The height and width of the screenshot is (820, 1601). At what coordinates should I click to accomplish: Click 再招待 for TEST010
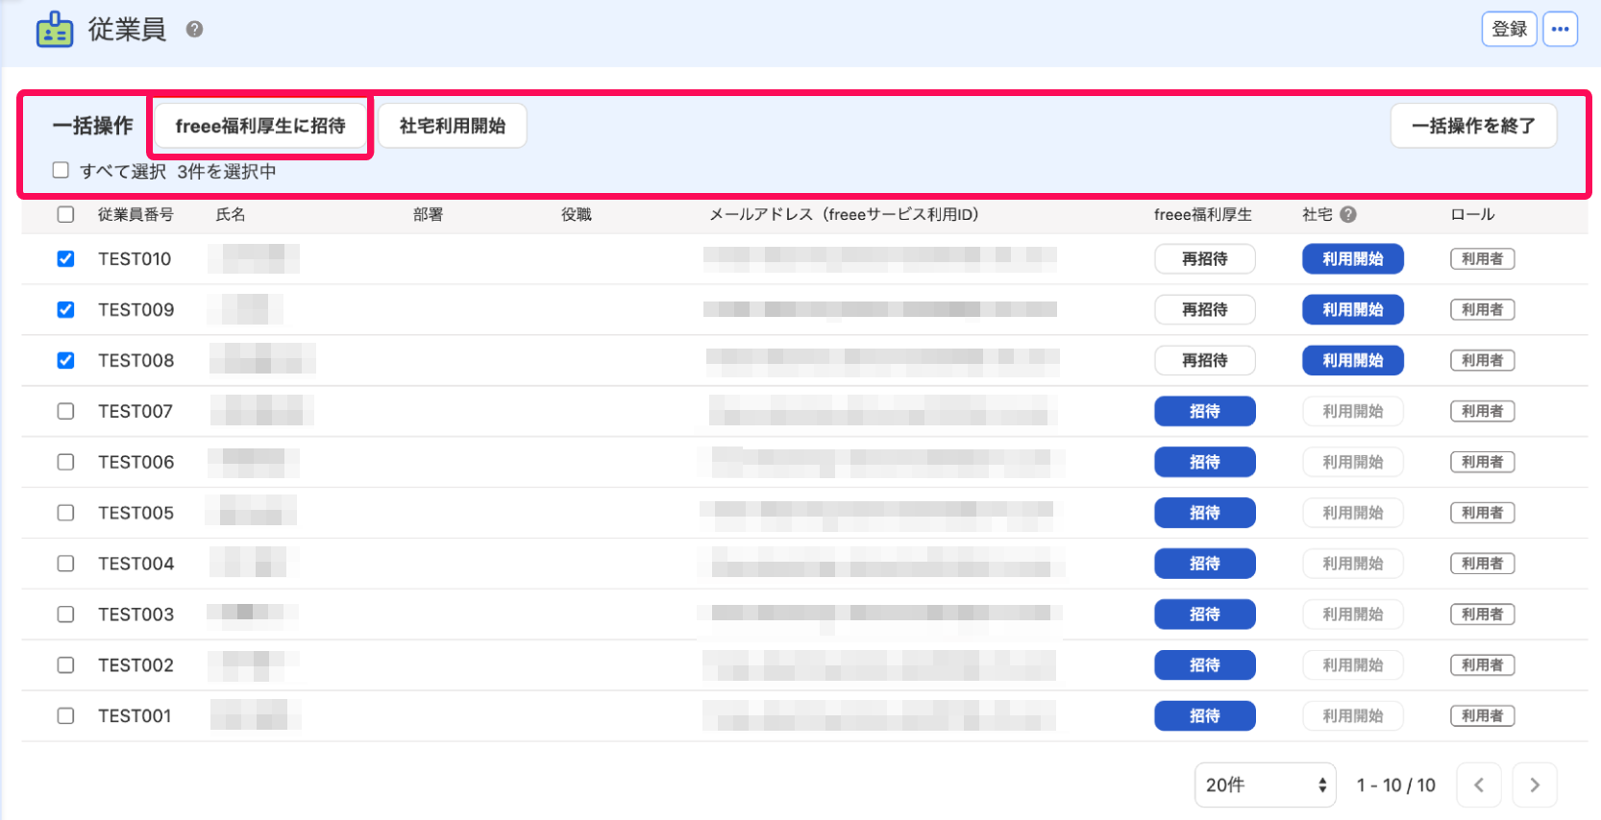(1205, 258)
